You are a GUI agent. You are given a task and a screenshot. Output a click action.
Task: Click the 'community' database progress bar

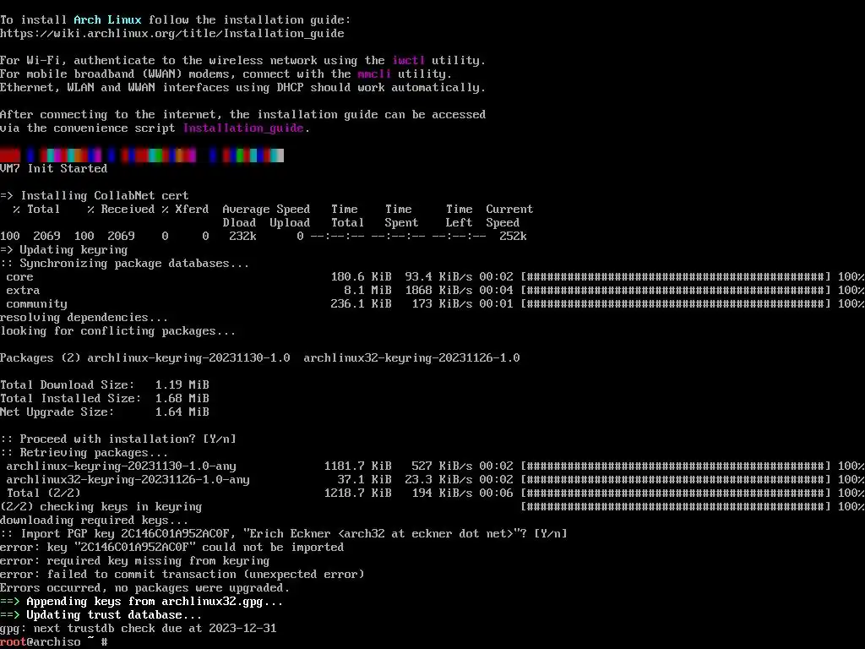[x=675, y=304]
